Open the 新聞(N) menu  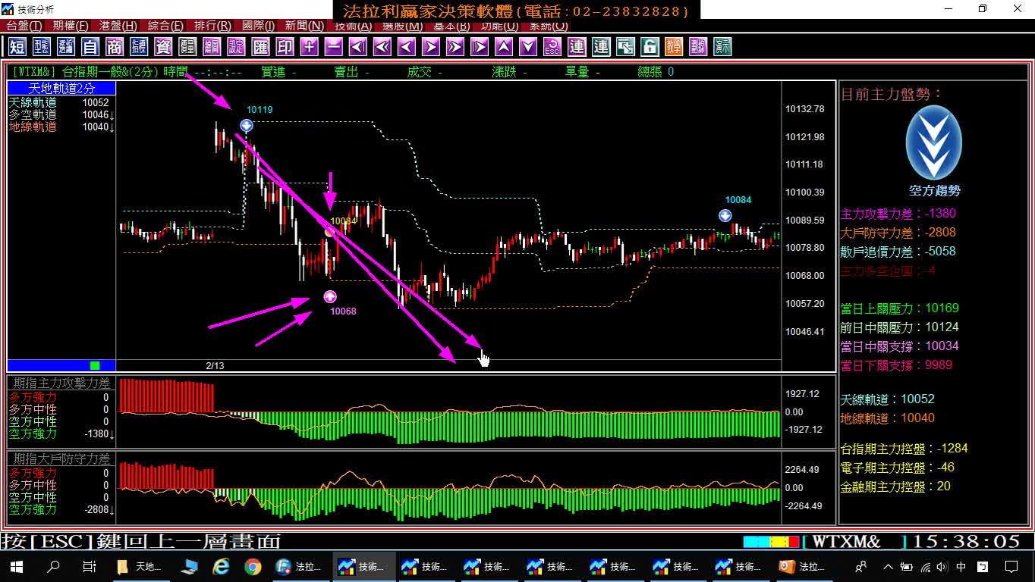pyautogui.click(x=305, y=26)
